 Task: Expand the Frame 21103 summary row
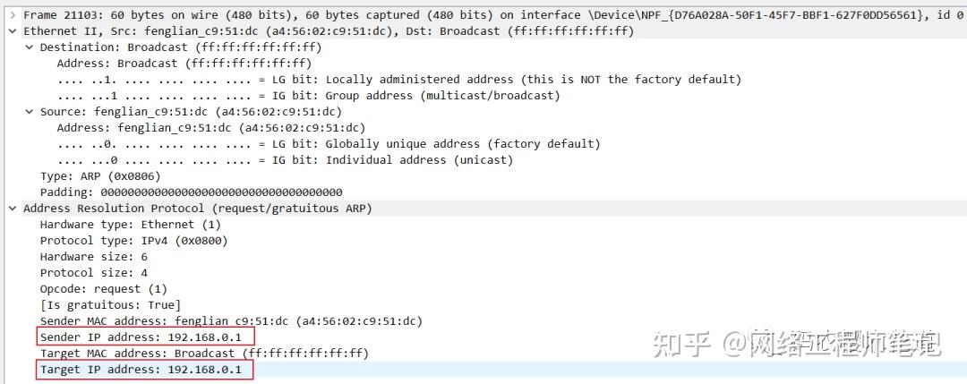click(12, 15)
